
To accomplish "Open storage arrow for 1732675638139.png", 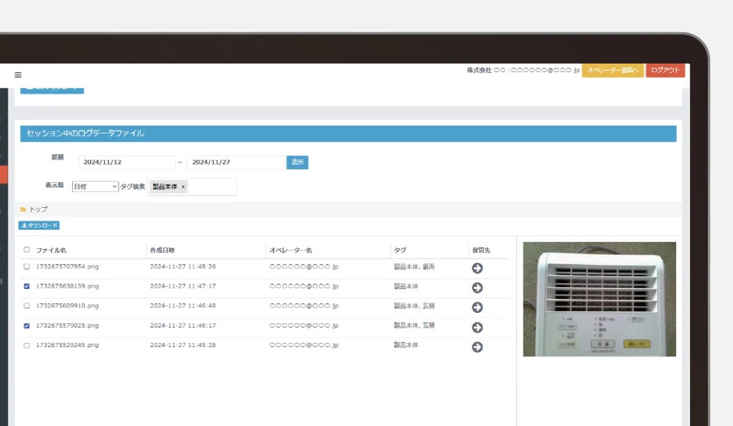I will [477, 287].
